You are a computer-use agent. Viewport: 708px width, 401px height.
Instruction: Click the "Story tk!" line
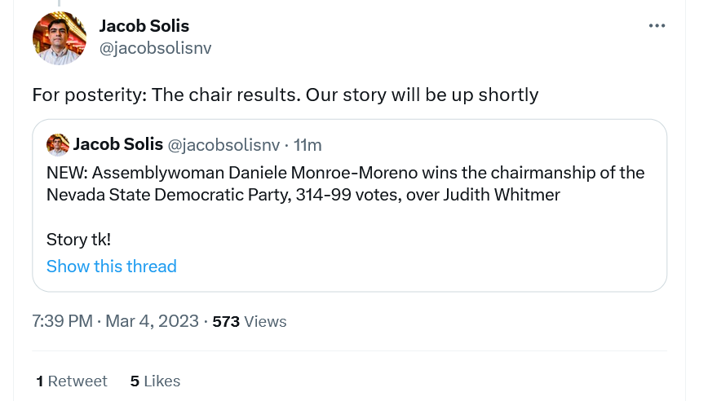click(78, 239)
